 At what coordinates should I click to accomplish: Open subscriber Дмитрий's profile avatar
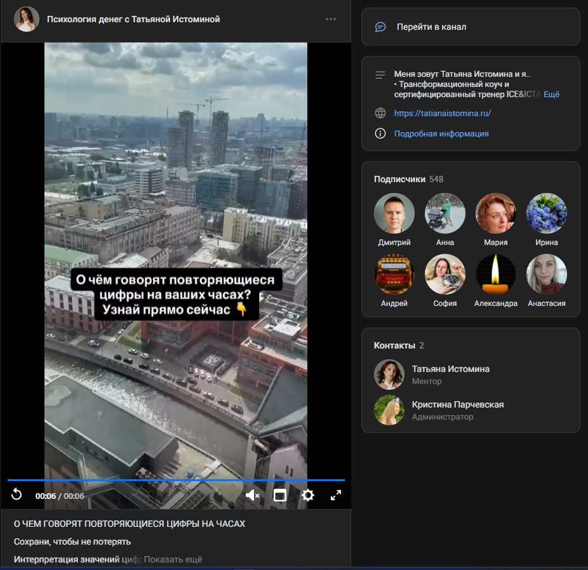pos(394,213)
